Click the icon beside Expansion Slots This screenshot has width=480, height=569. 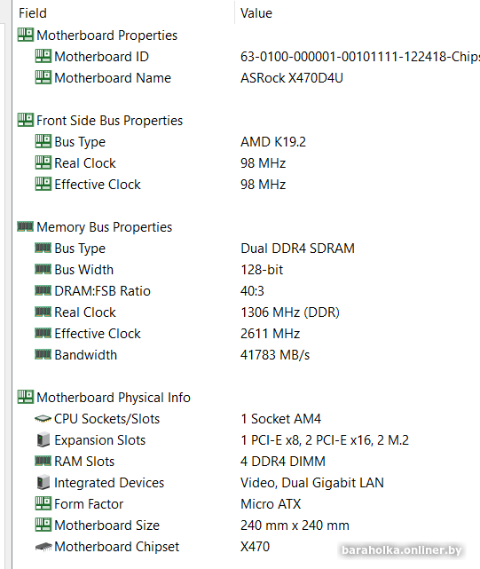tap(43, 439)
